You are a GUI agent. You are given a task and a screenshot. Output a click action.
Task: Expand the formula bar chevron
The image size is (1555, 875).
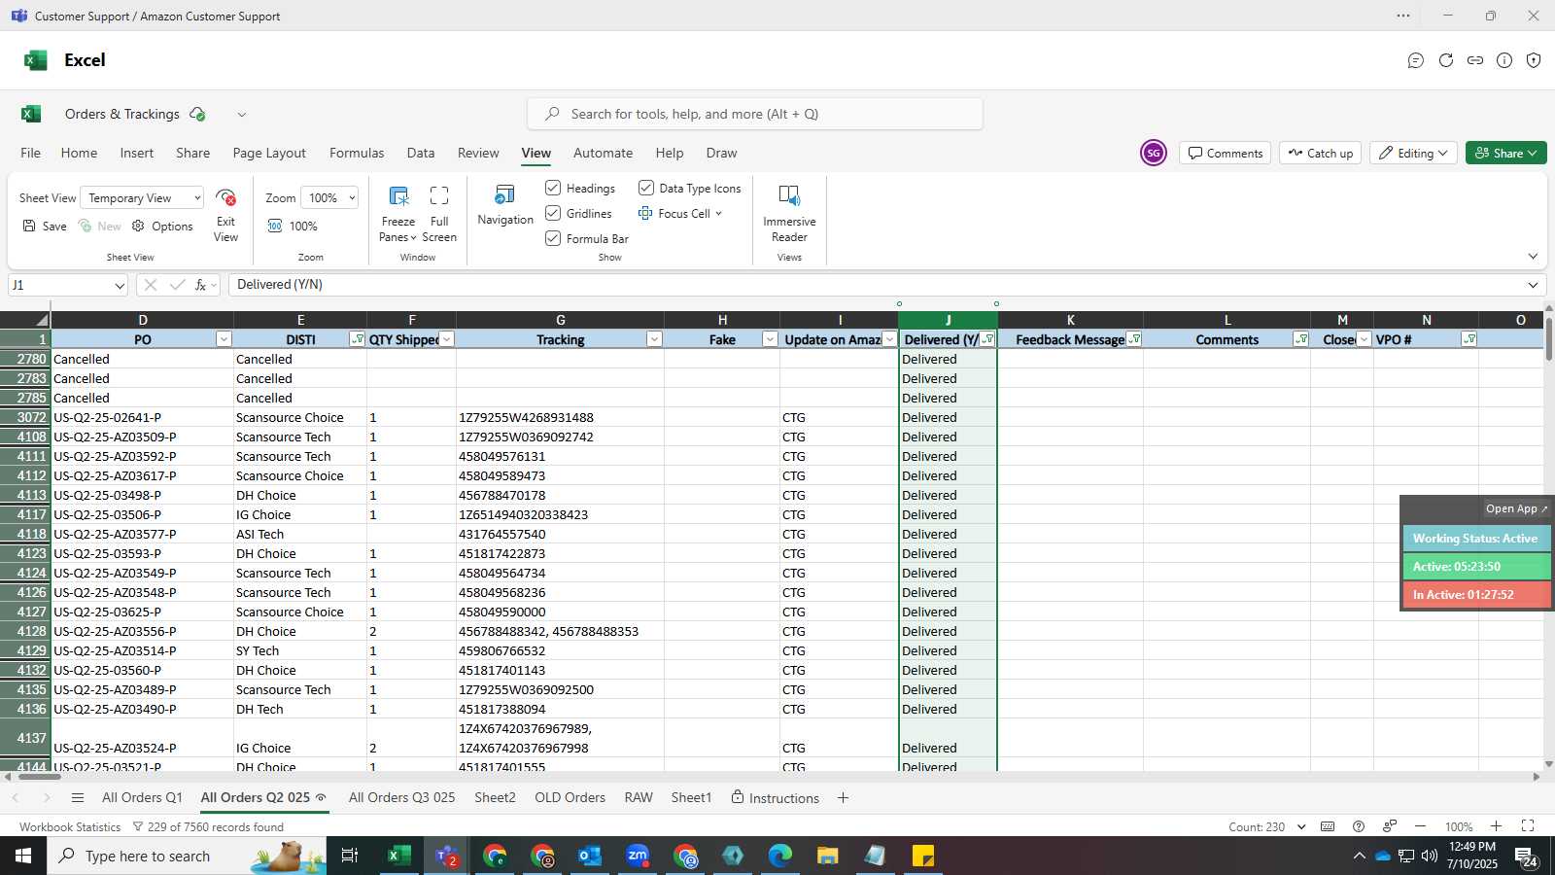(1533, 285)
